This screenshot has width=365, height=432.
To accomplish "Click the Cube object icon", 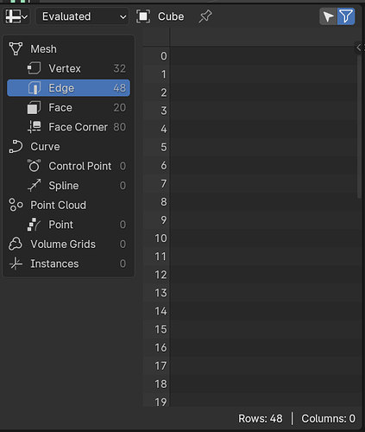I will (x=143, y=16).
